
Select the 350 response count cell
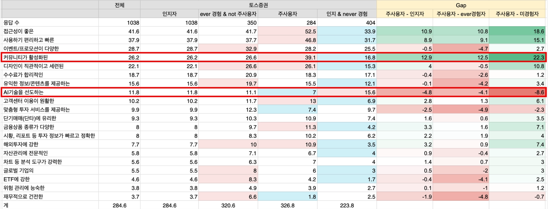coord(228,23)
